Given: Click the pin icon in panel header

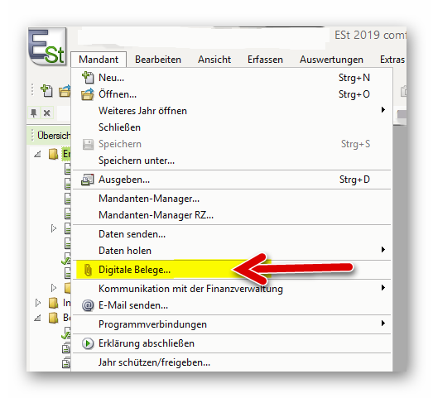Looking at the screenshot, I should (34, 113).
